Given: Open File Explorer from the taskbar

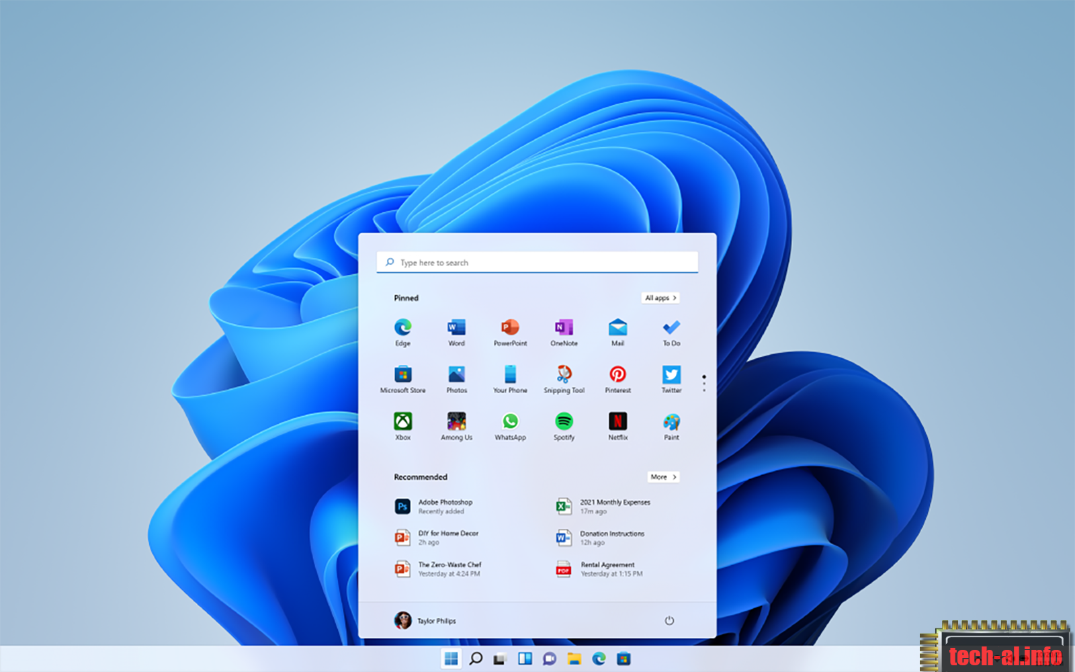Looking at the screenshot, I should coord(574,659).
